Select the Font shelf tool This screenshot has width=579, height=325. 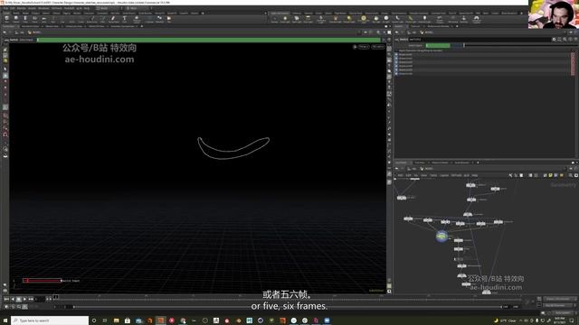point(125,19)
